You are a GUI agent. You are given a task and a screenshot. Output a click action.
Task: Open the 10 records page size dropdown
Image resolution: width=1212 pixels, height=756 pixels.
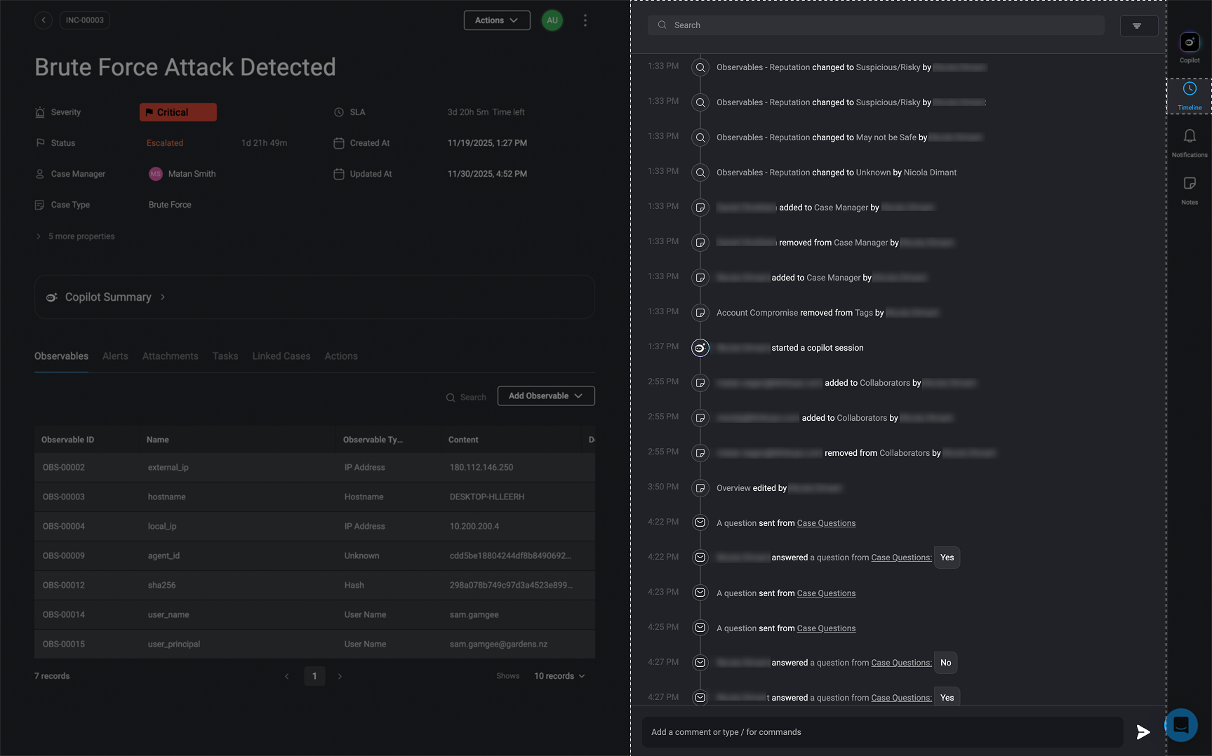pyautogui.click(x=559, y=676)
